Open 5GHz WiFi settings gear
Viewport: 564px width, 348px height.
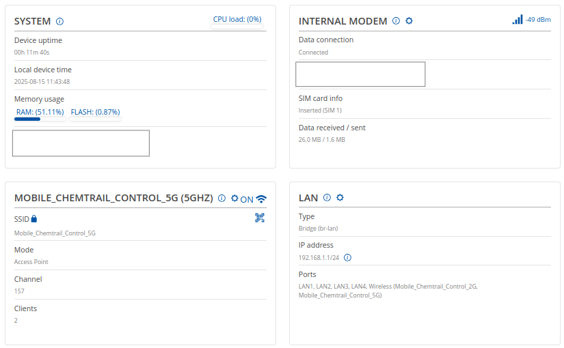(234, 199)
